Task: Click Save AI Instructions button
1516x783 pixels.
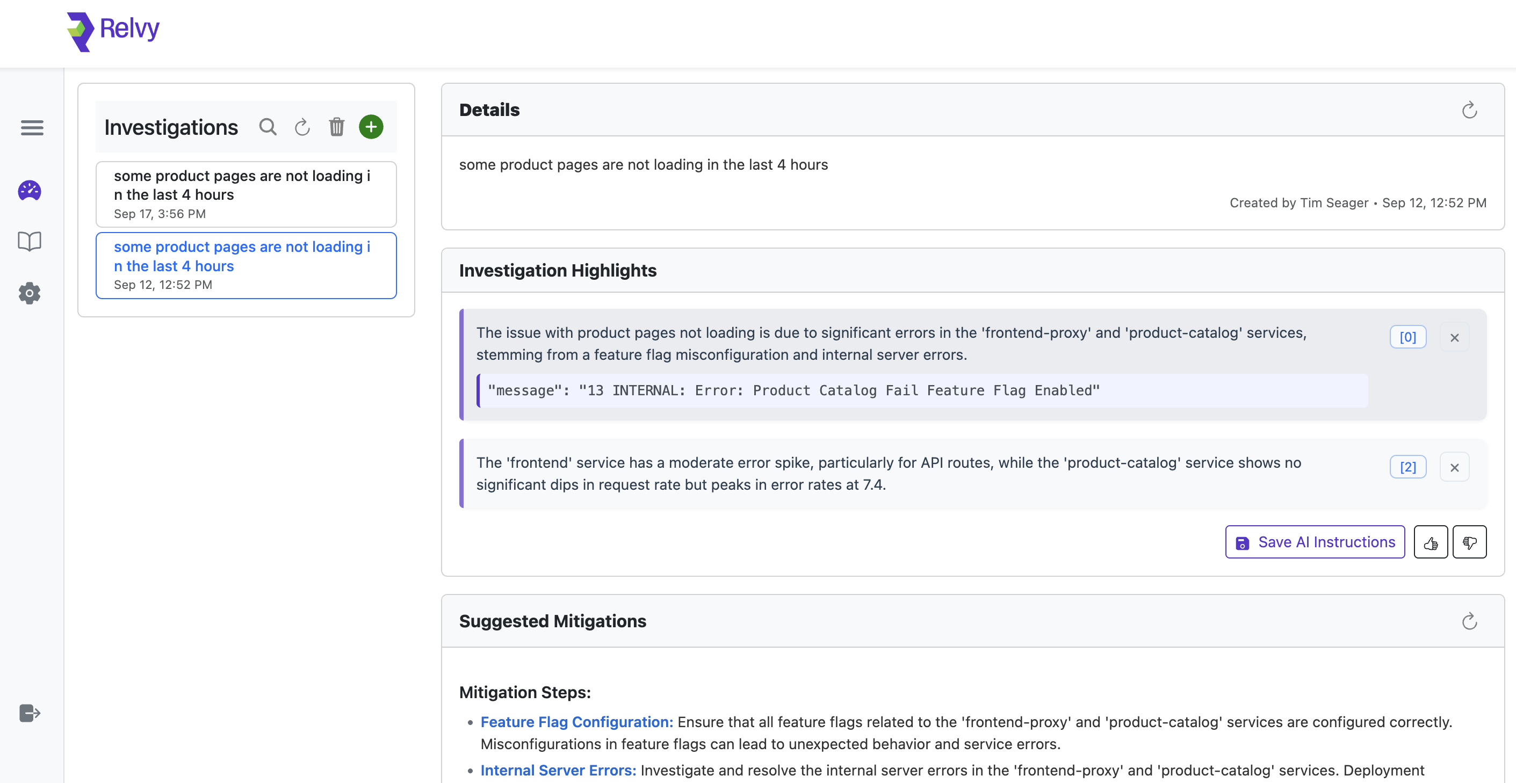Action: 1315,542
